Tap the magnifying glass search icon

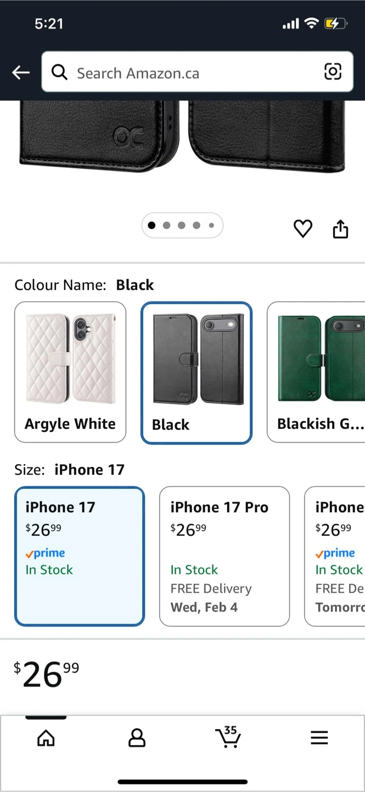click(59, 72)
